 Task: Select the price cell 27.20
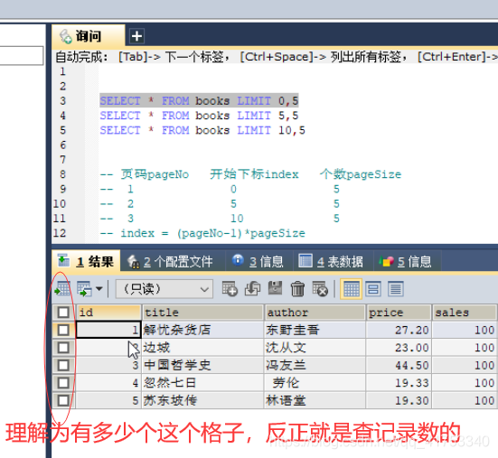(399, 330)
